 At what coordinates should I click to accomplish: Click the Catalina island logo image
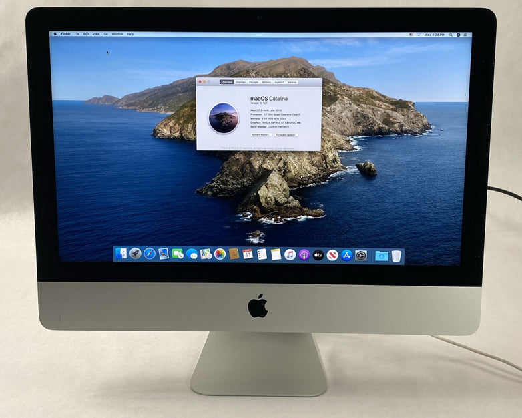224,118
